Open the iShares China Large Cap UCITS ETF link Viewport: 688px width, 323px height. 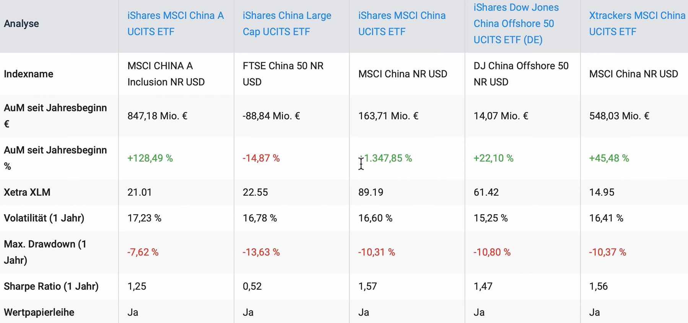coord(287,24)
